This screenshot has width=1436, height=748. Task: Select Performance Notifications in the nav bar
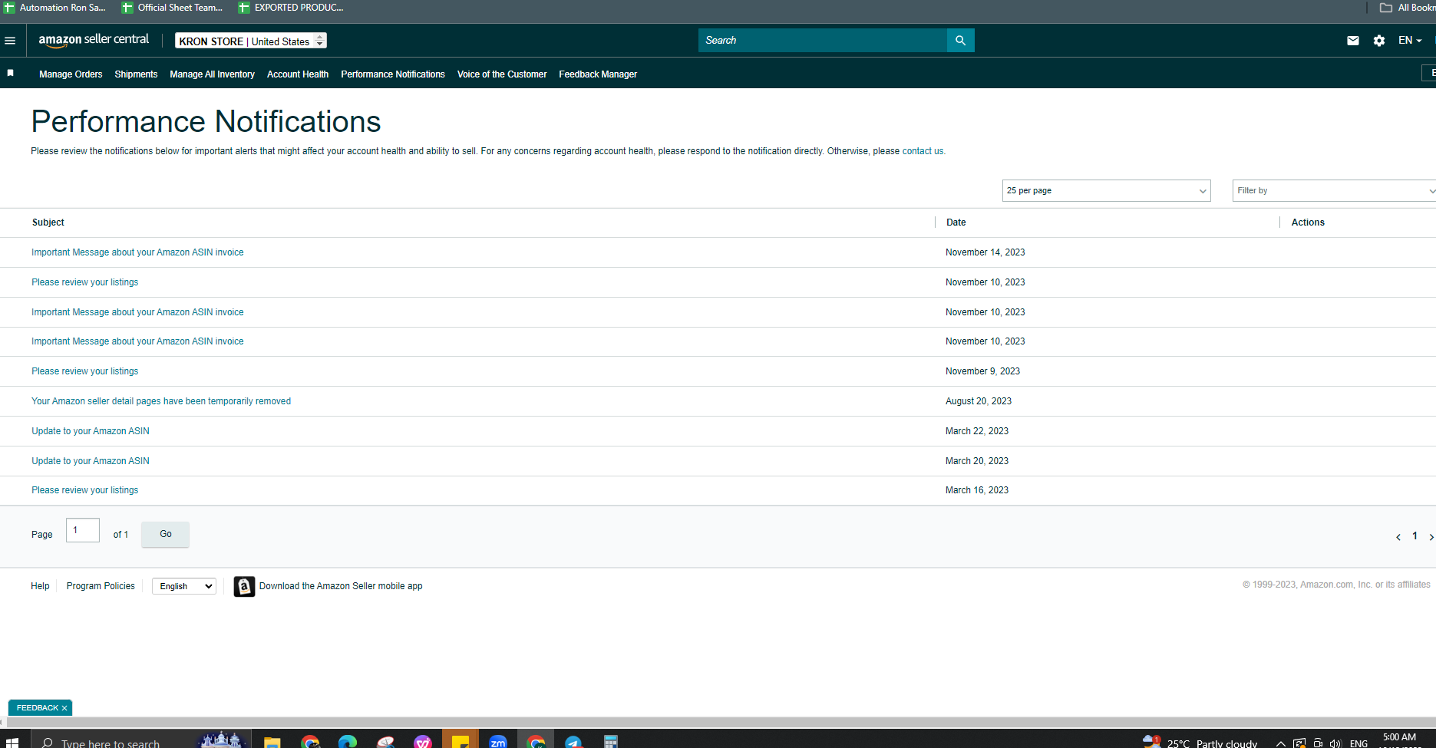(393, 74)
